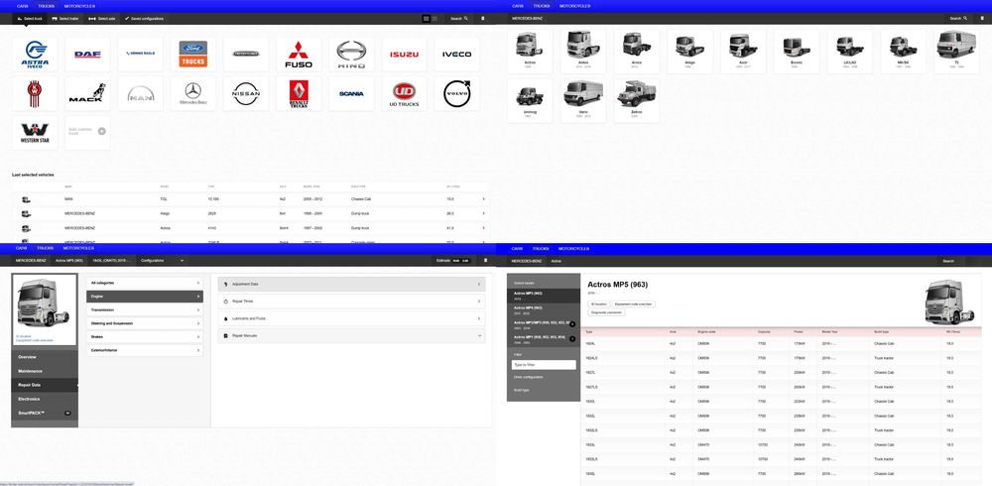Select the Western Star logo
The height and width of the screenshot is (486, 992).
tap(34, 133)
